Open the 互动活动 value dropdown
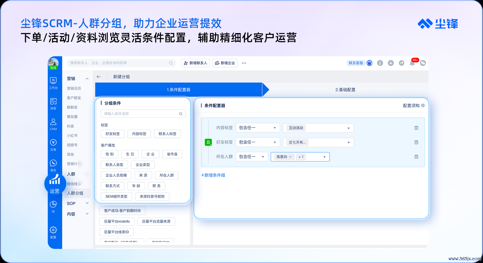This screenshot has width=483, height=263. [318, 128]
